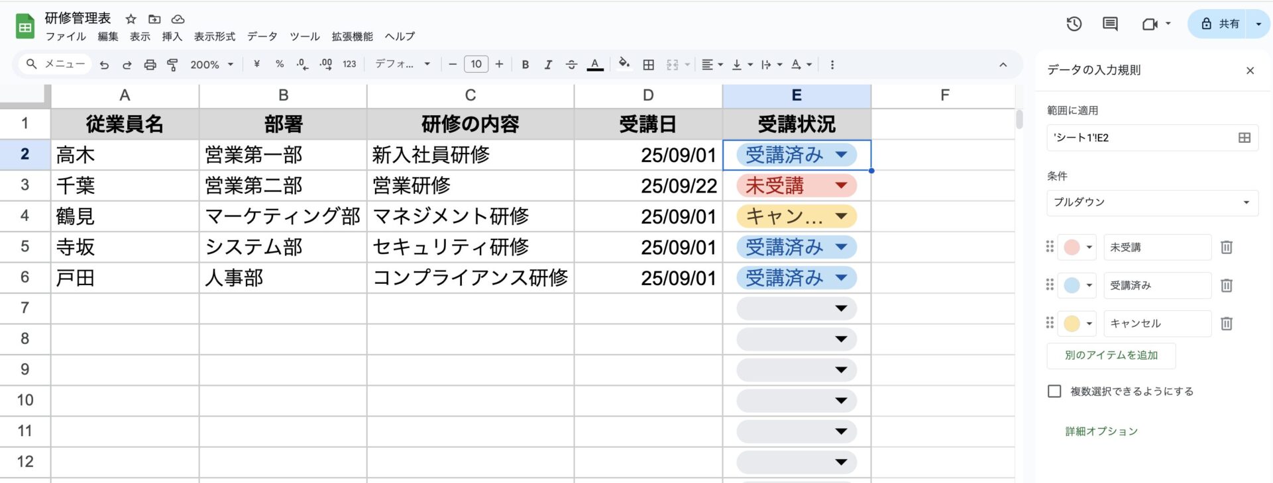Open color swatch for キャンセル item

(1077, 324)
